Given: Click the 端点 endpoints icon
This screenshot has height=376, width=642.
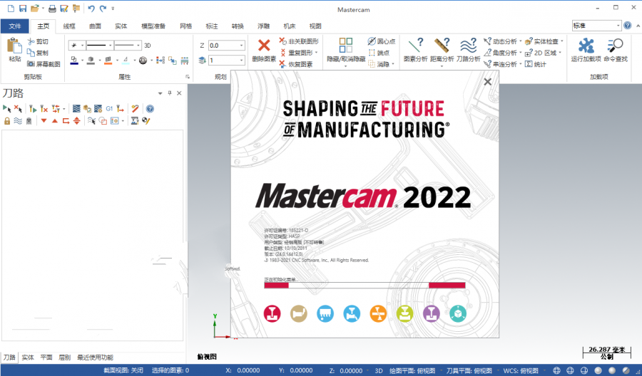Looking at the screenshot, I should (372, 53).
